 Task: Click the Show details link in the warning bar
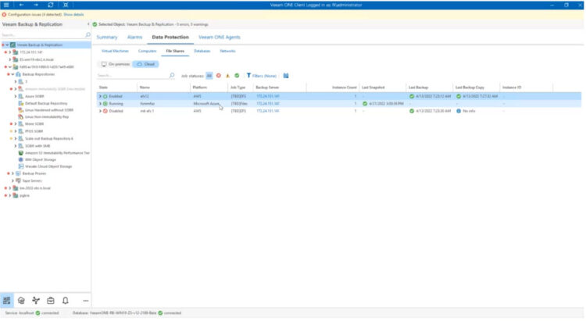73,15
